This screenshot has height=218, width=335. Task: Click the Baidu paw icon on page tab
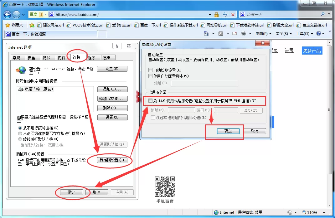(x=8, y=34)
